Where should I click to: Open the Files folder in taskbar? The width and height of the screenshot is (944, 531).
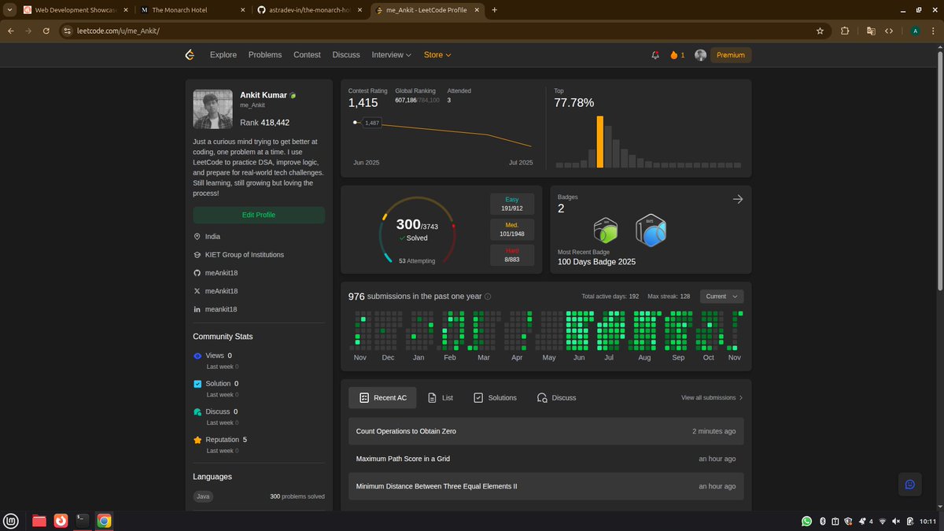coord(39,521)
